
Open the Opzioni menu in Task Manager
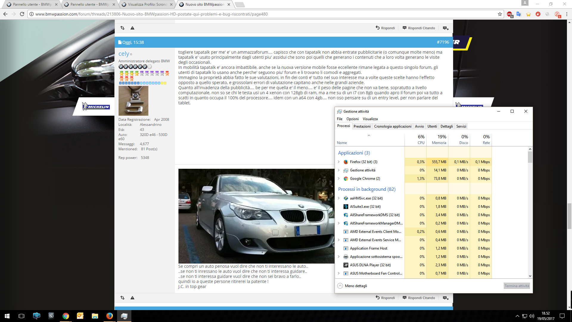[352, 119]
